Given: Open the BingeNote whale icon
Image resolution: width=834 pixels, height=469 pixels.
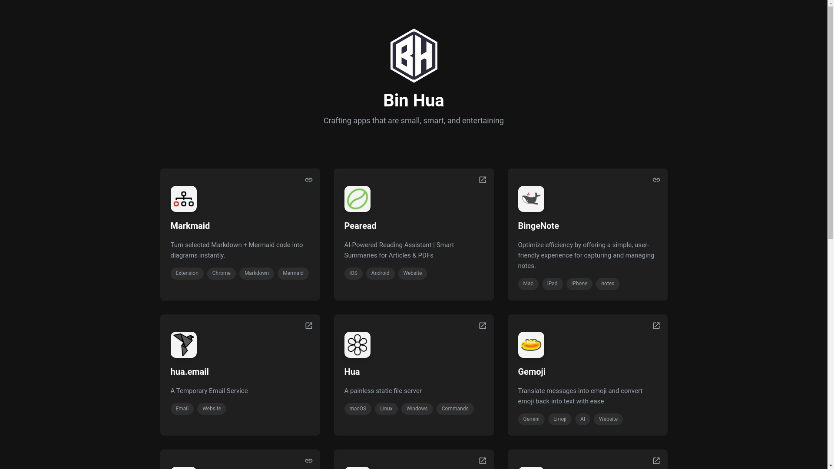Looking at the screenshot, I should (531, 199).
